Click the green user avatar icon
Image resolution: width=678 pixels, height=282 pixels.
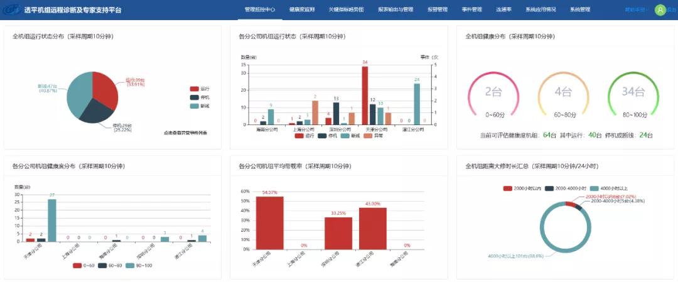tap(660, 10)
